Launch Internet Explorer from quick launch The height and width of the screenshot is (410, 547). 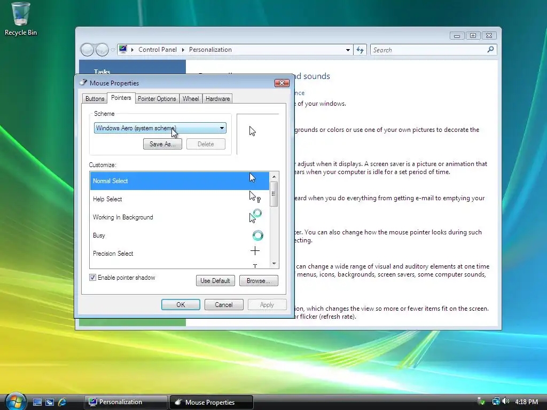click(62, 402)
